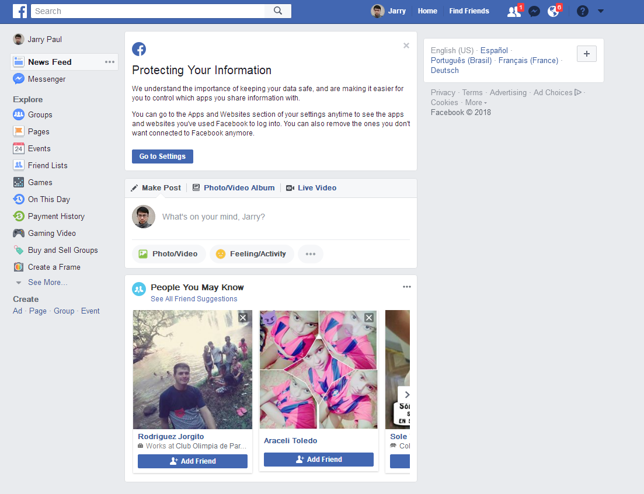
Task: Open the notifications globe icon
Action: (554, 11)
